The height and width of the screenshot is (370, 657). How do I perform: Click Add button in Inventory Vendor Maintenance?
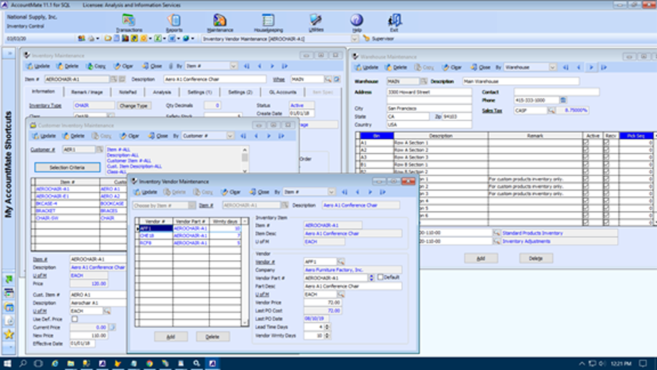click(171, 336)
